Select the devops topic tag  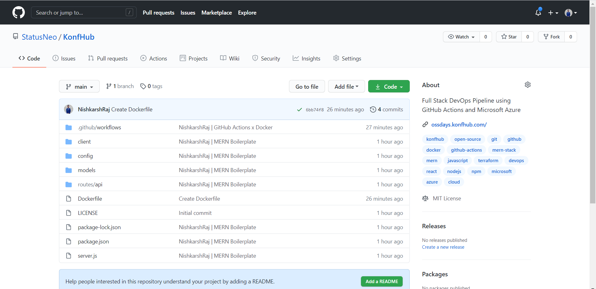point(516,161)
